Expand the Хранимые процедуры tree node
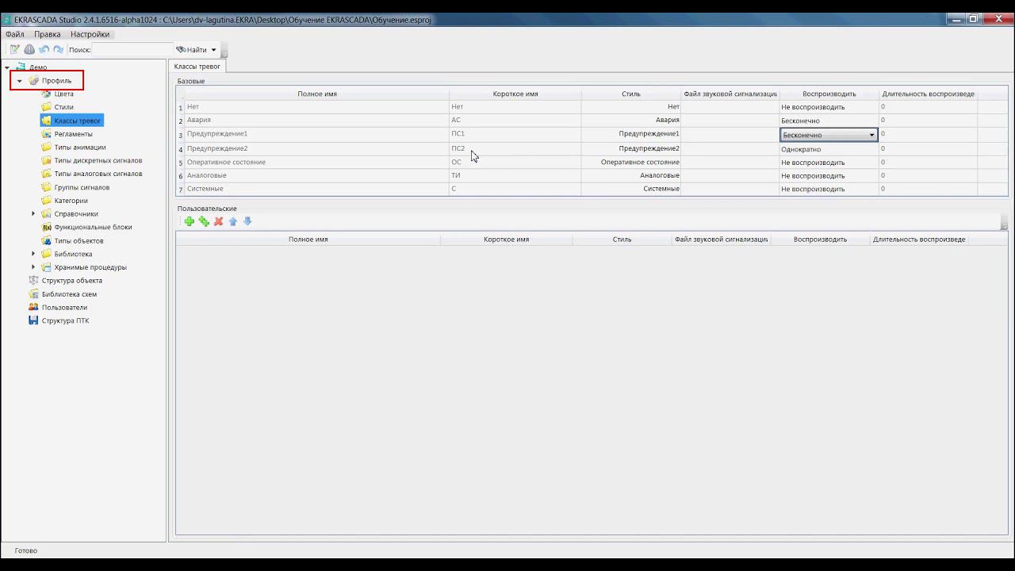1015x571 pixels. click(x=33, y=267)
